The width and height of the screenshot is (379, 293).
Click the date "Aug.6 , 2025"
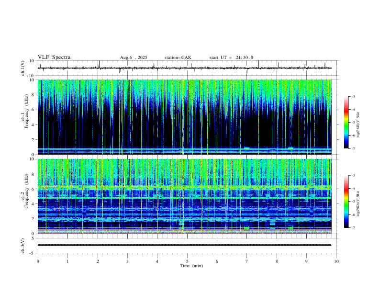(x=134, y=57)
